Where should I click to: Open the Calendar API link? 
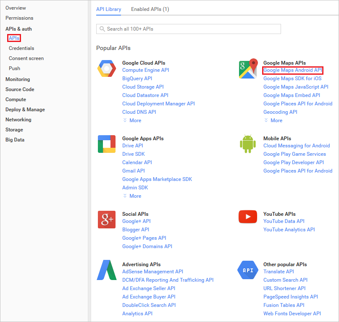click(x=137, y=162)
